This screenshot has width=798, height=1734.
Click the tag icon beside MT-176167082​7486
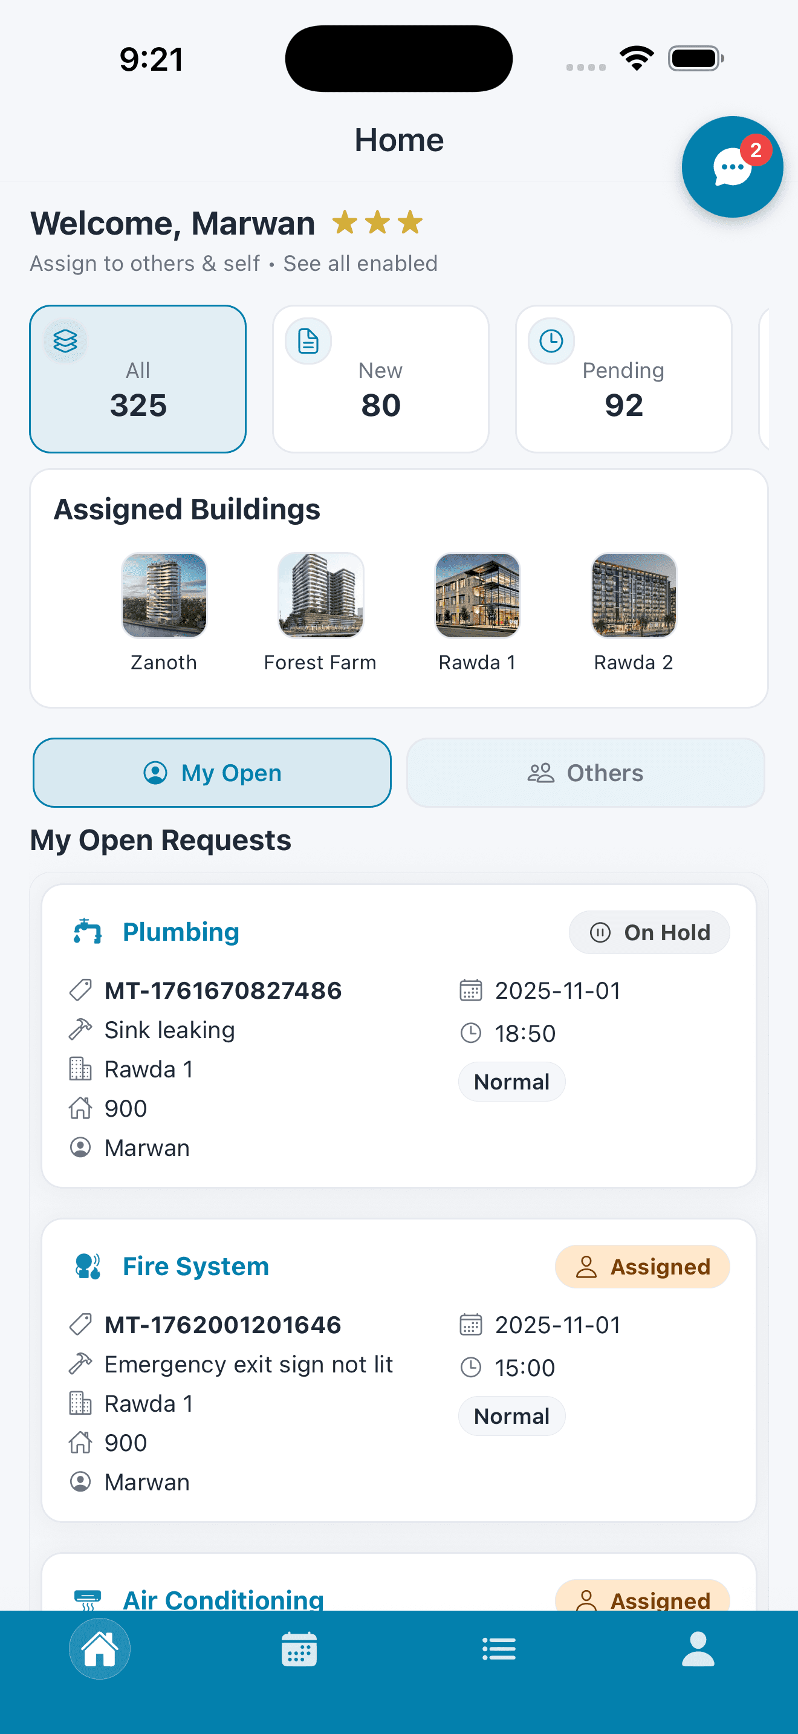point(80,990)
